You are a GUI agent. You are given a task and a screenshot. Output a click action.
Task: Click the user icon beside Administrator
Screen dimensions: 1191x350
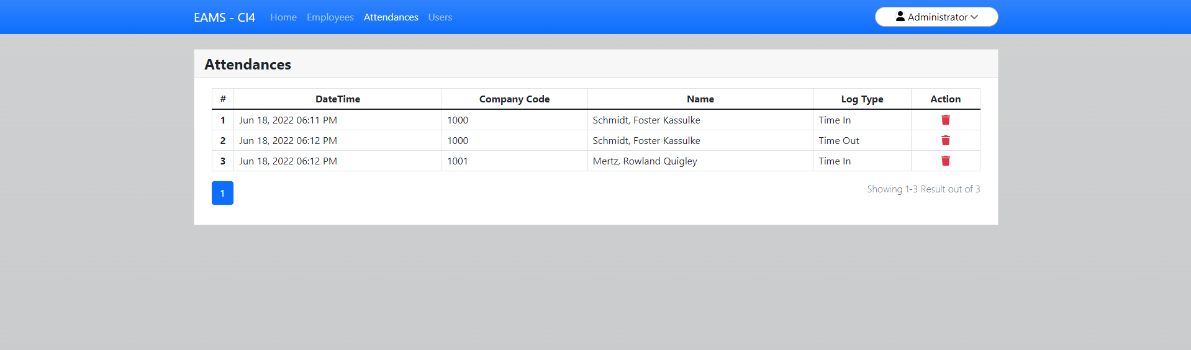[x=900, y=17]
